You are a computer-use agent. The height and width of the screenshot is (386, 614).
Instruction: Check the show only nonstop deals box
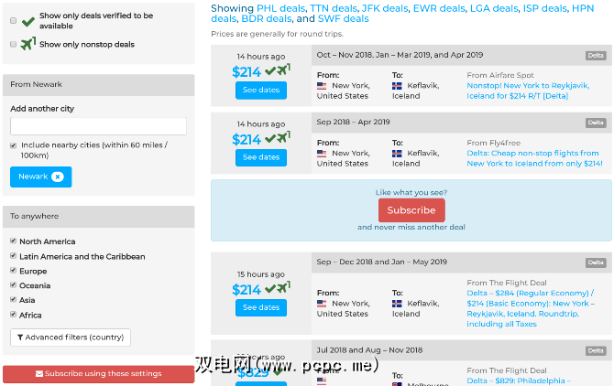13,44
